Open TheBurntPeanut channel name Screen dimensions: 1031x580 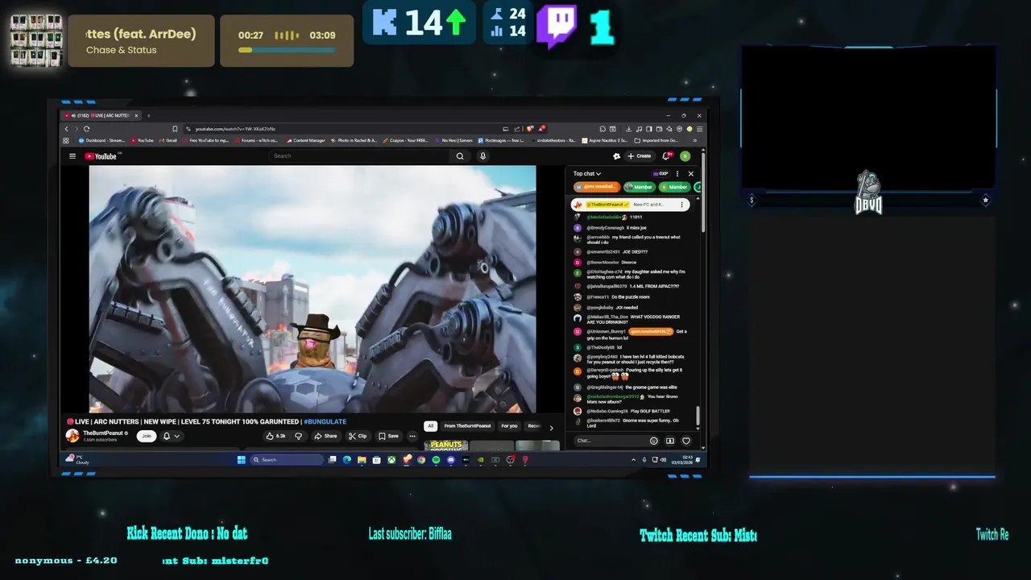[103, 433]
